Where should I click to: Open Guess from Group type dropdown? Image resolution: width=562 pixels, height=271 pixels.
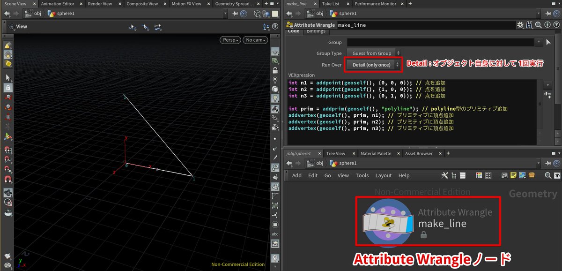(x=374, y=53)
